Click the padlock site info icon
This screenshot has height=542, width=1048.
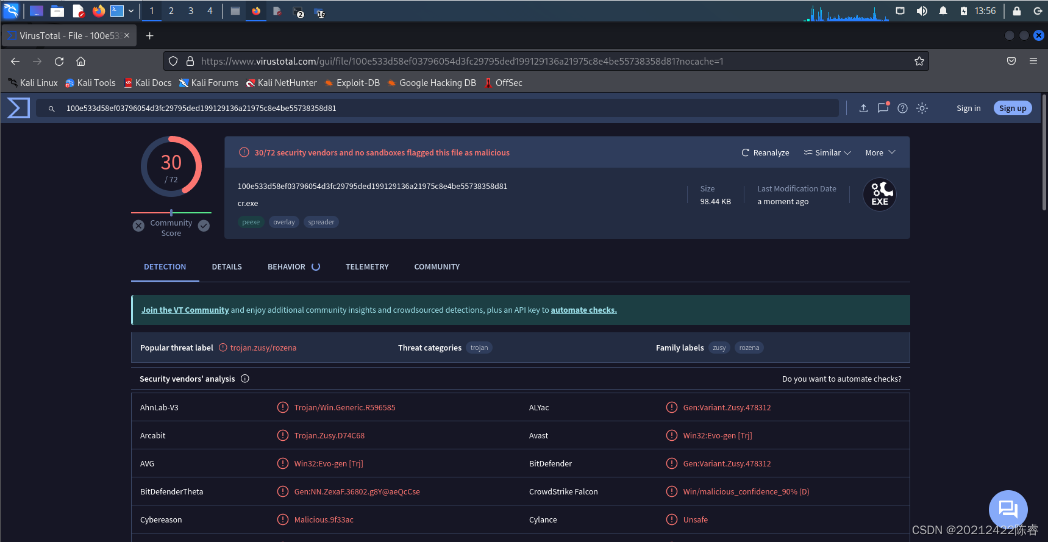tap(190, 61)
